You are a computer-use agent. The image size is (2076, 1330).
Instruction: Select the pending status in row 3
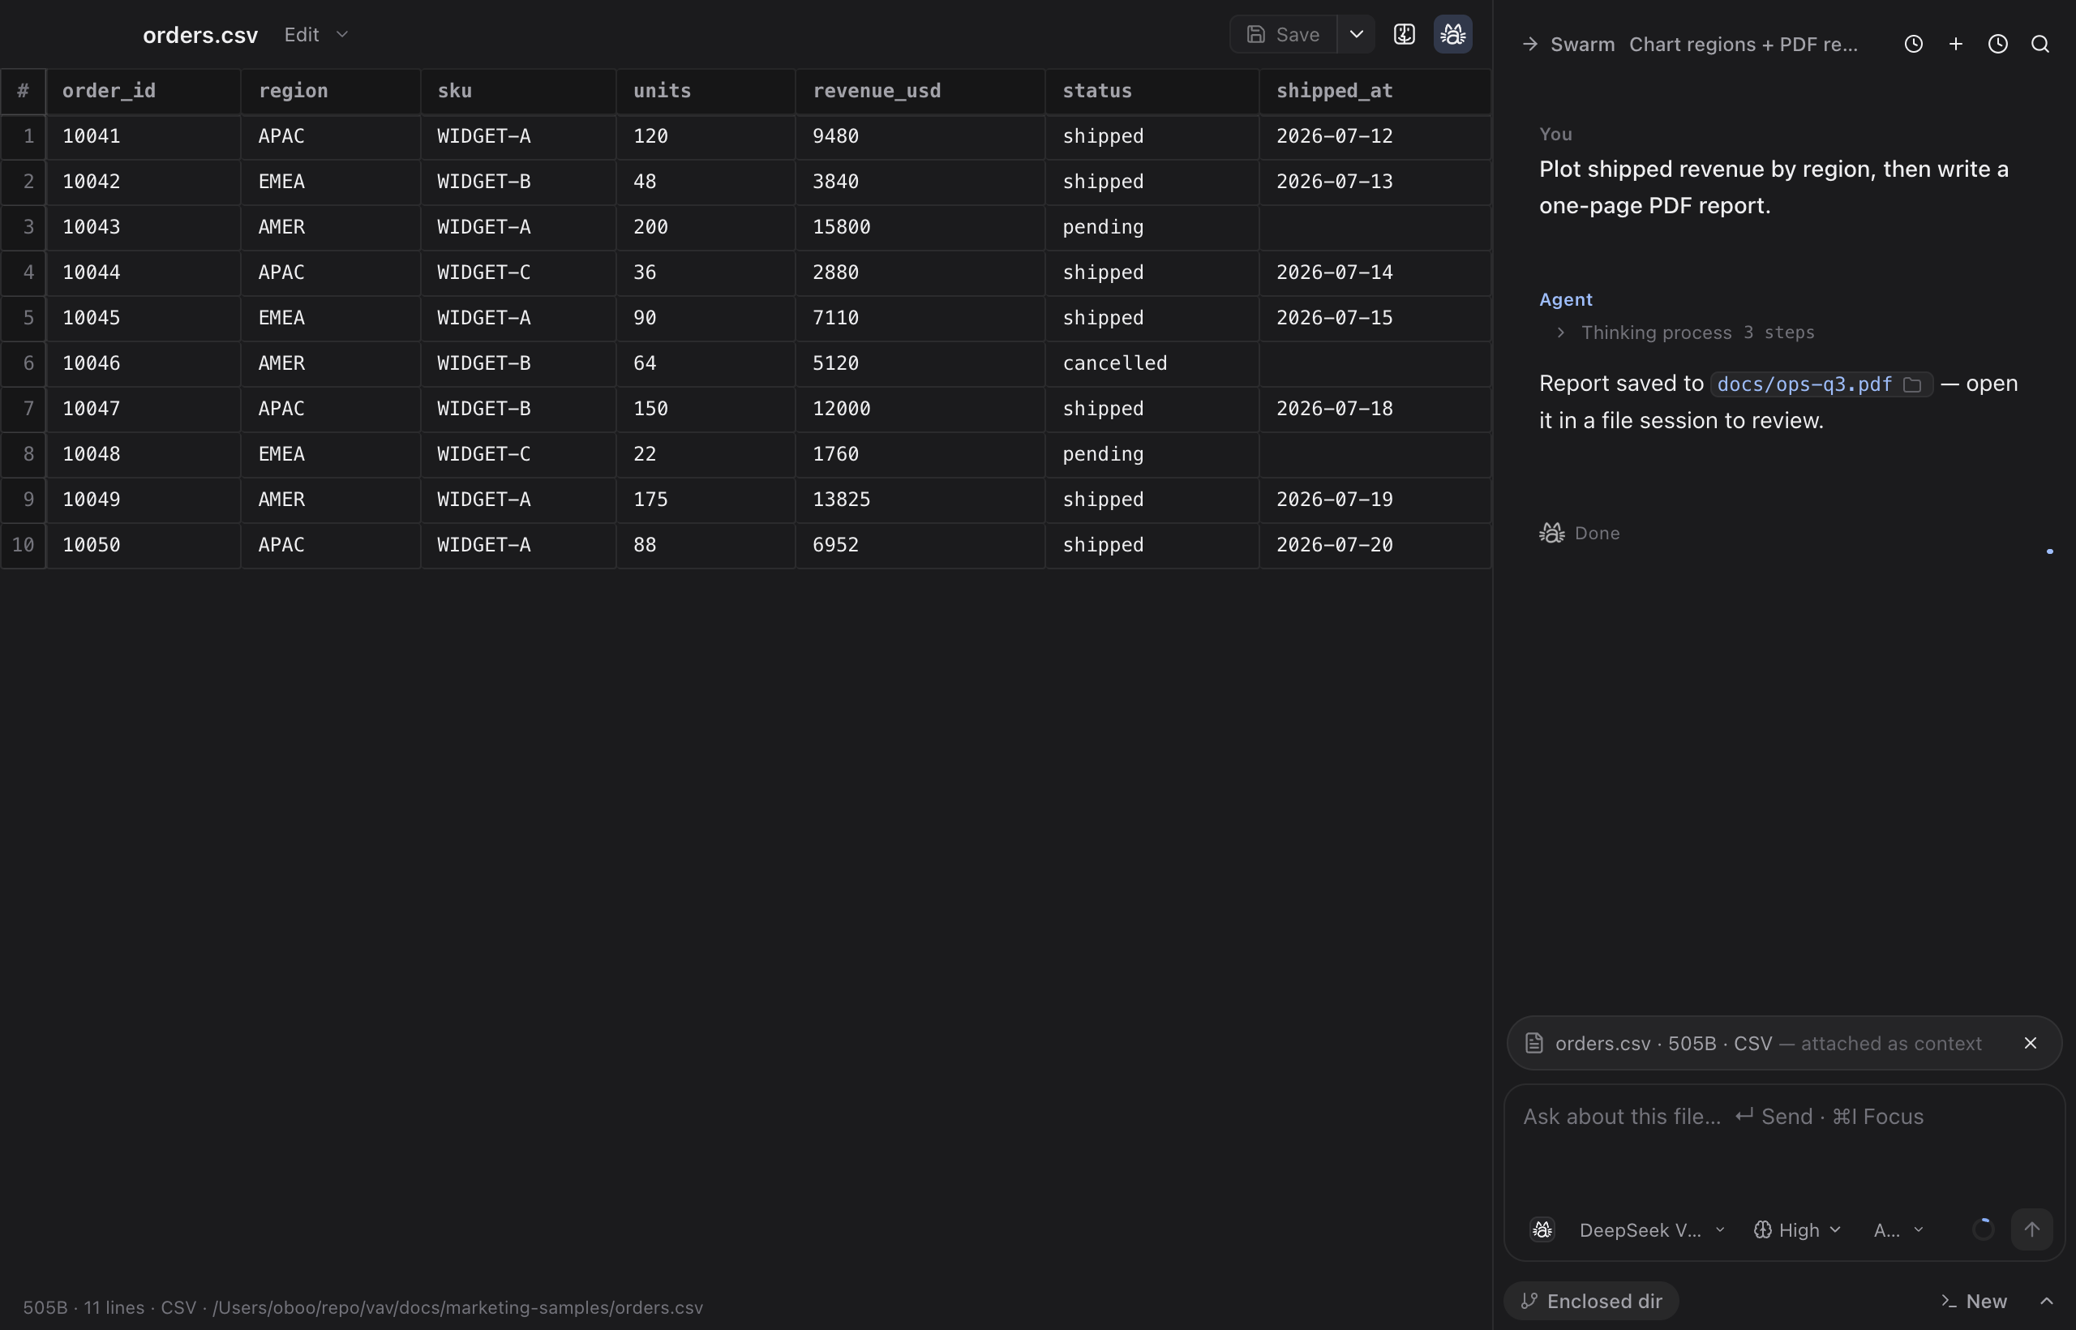(x=1152, y=227)
